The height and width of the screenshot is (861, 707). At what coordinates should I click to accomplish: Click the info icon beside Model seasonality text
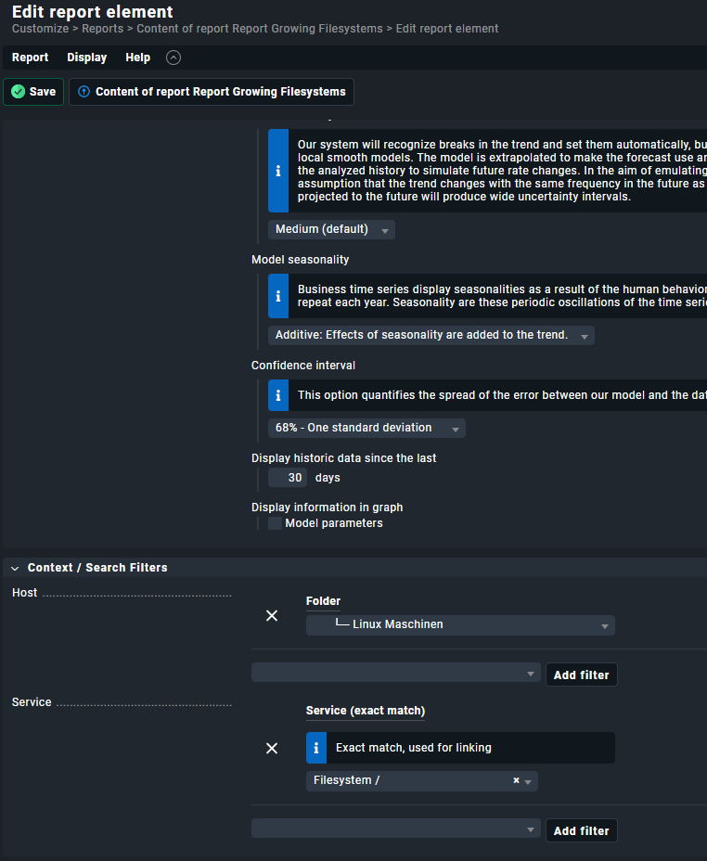278,296
